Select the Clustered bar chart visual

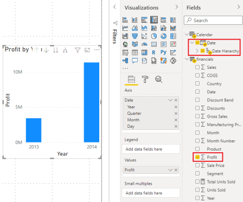point(144,19)
